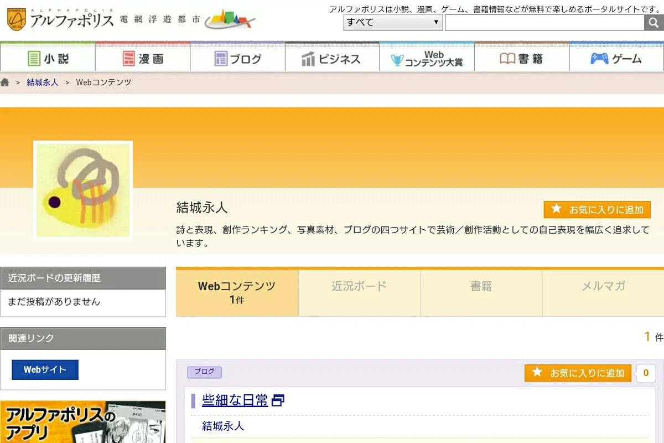Click the 関連リンク section header
This screenshot has height=443, width=664.
[x=83, y=338]
